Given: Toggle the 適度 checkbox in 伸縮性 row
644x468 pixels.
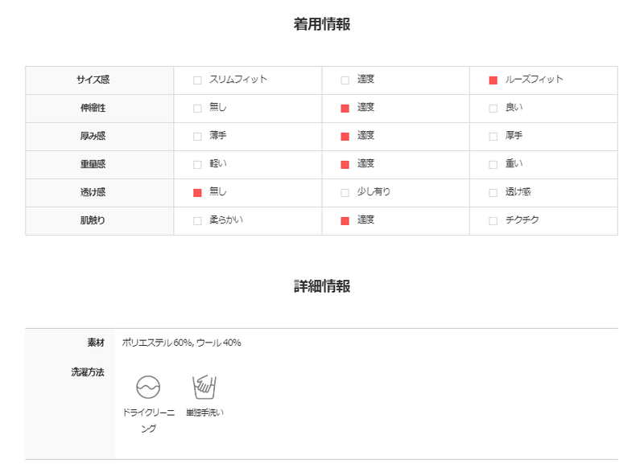Looking at the screenshot, I should click(x=345, y=109).
